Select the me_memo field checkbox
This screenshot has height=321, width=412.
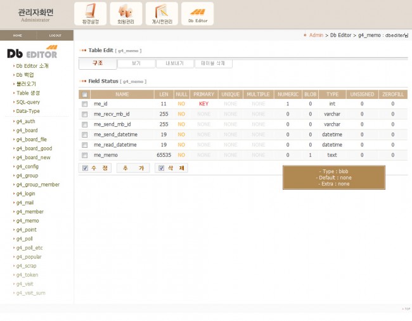tap(84, 155)
